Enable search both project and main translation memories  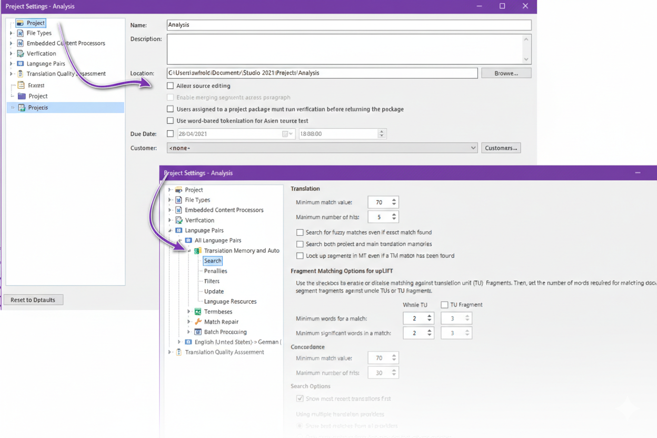tap(300, 244)
